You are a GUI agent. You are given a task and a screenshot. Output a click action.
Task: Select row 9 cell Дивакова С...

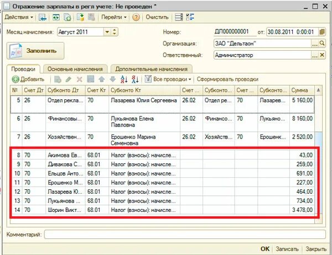(65, 164)
